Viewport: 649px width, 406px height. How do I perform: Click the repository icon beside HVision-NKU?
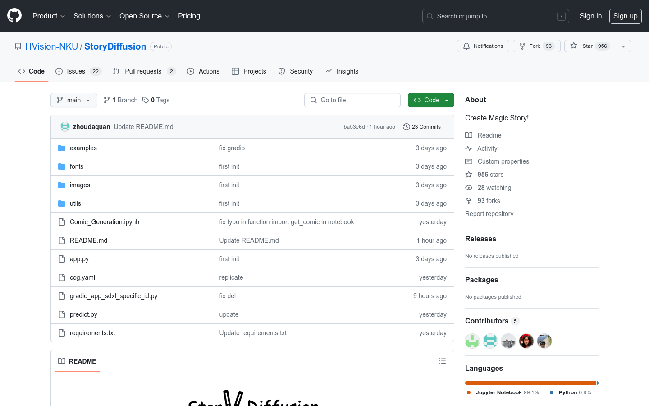(18, 46)
